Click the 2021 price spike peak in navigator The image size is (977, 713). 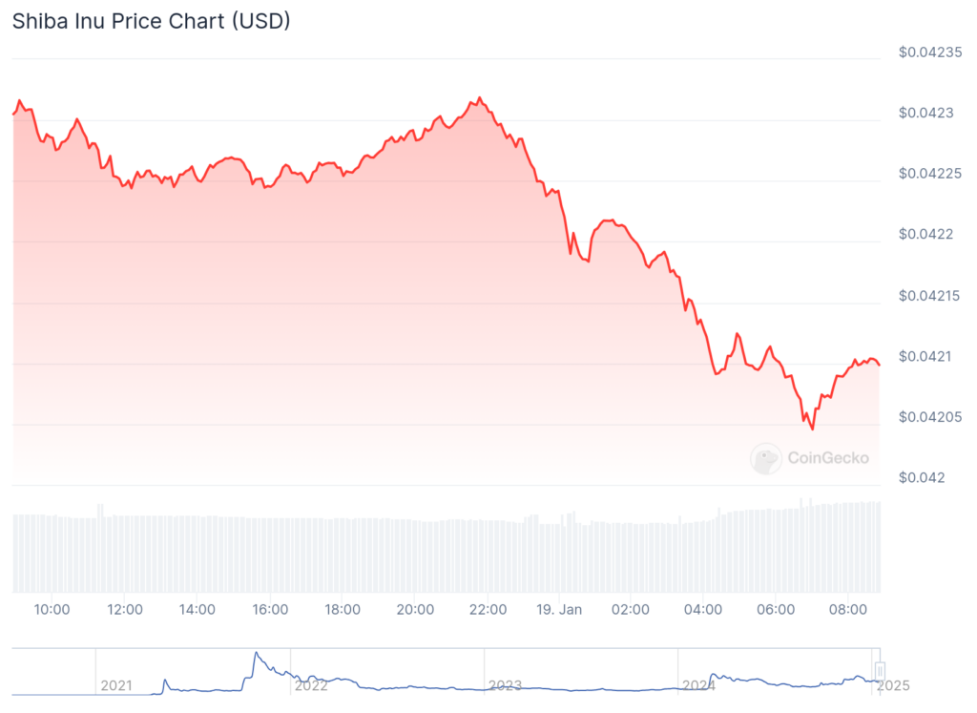[256, 654]
